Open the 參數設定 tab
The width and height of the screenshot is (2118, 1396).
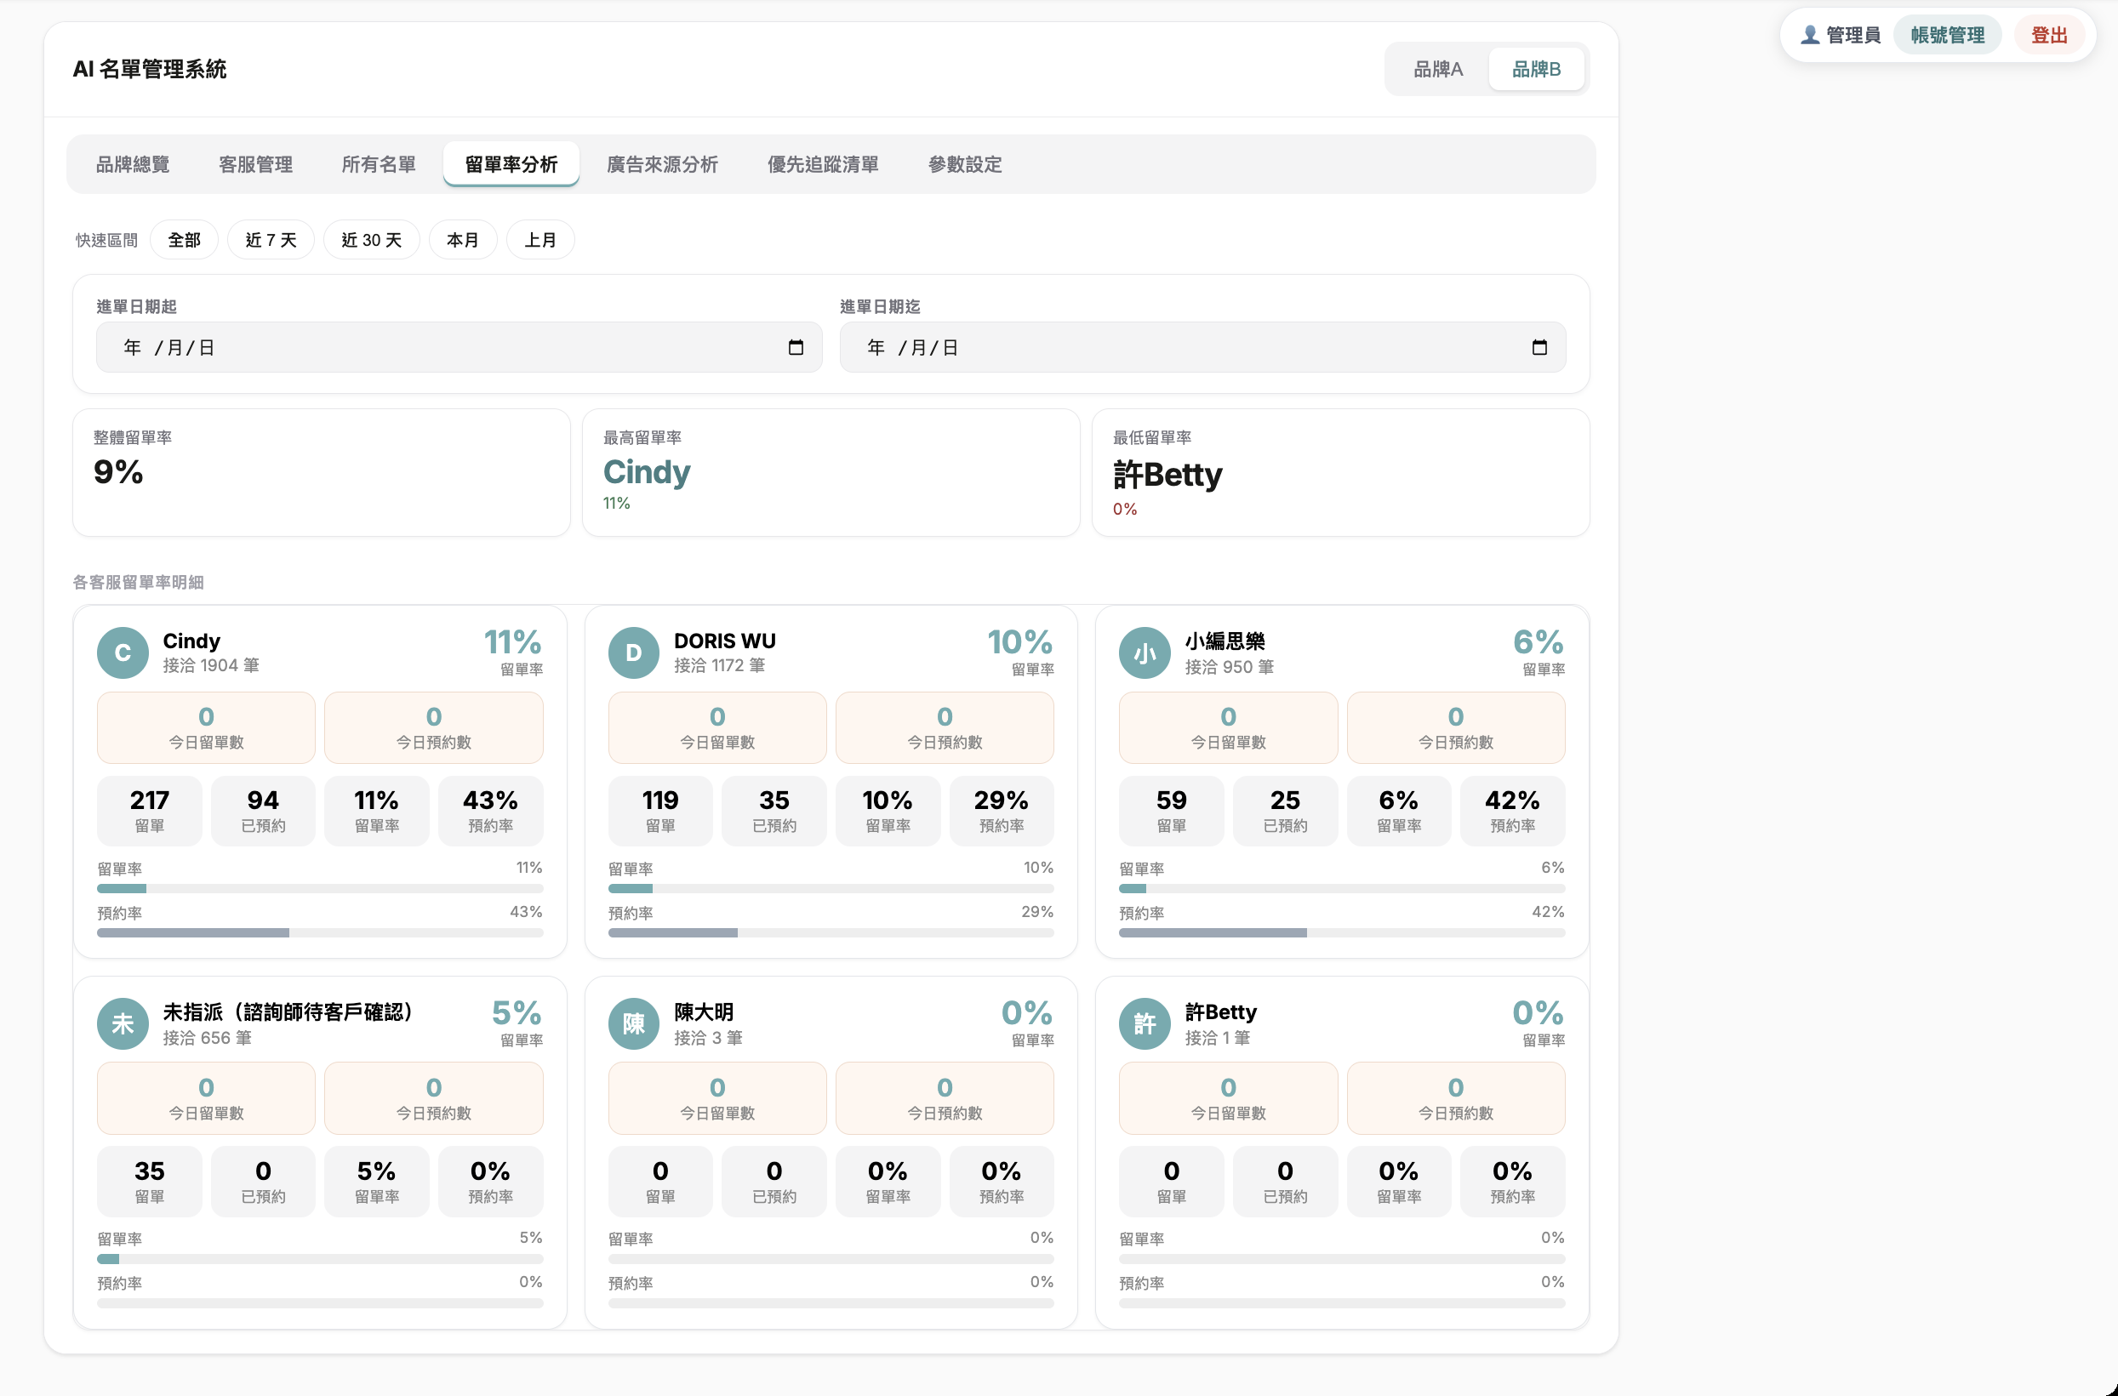[x=965, y=165]
